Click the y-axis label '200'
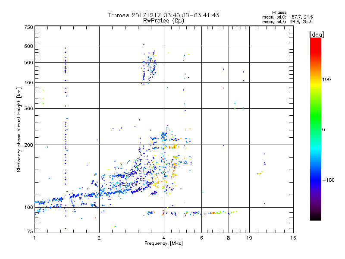 point(28,145)
